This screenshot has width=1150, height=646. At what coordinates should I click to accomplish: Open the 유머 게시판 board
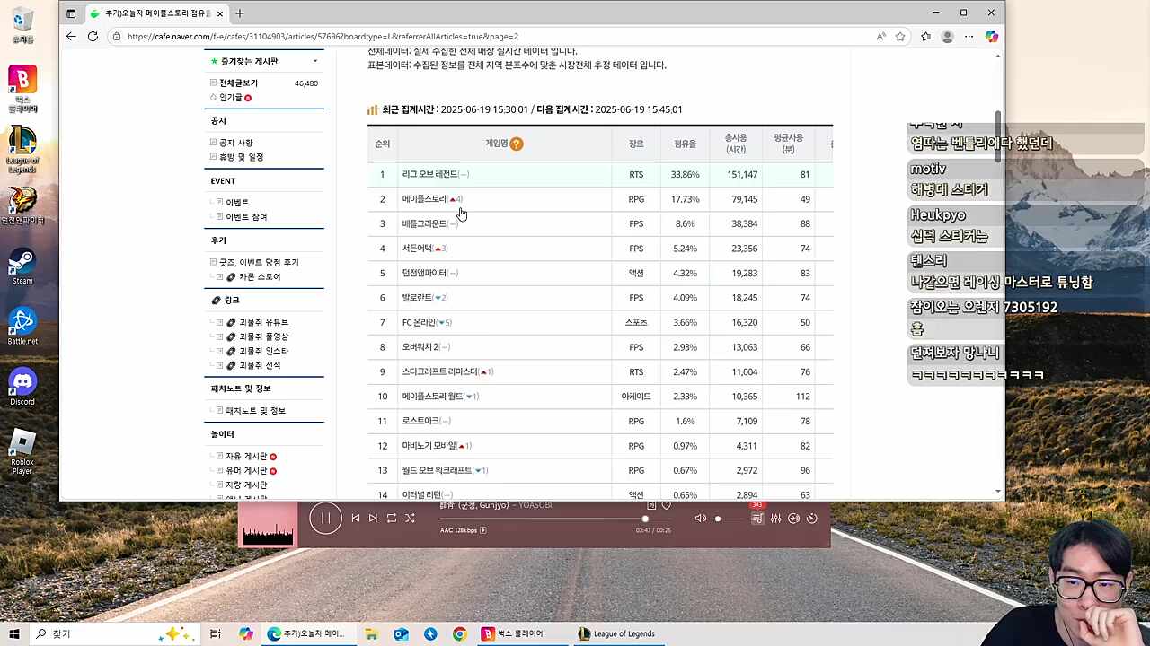pos(246,471)
